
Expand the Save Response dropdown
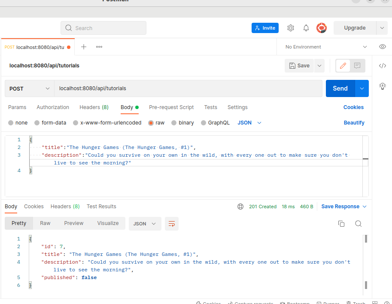(344, 207)
